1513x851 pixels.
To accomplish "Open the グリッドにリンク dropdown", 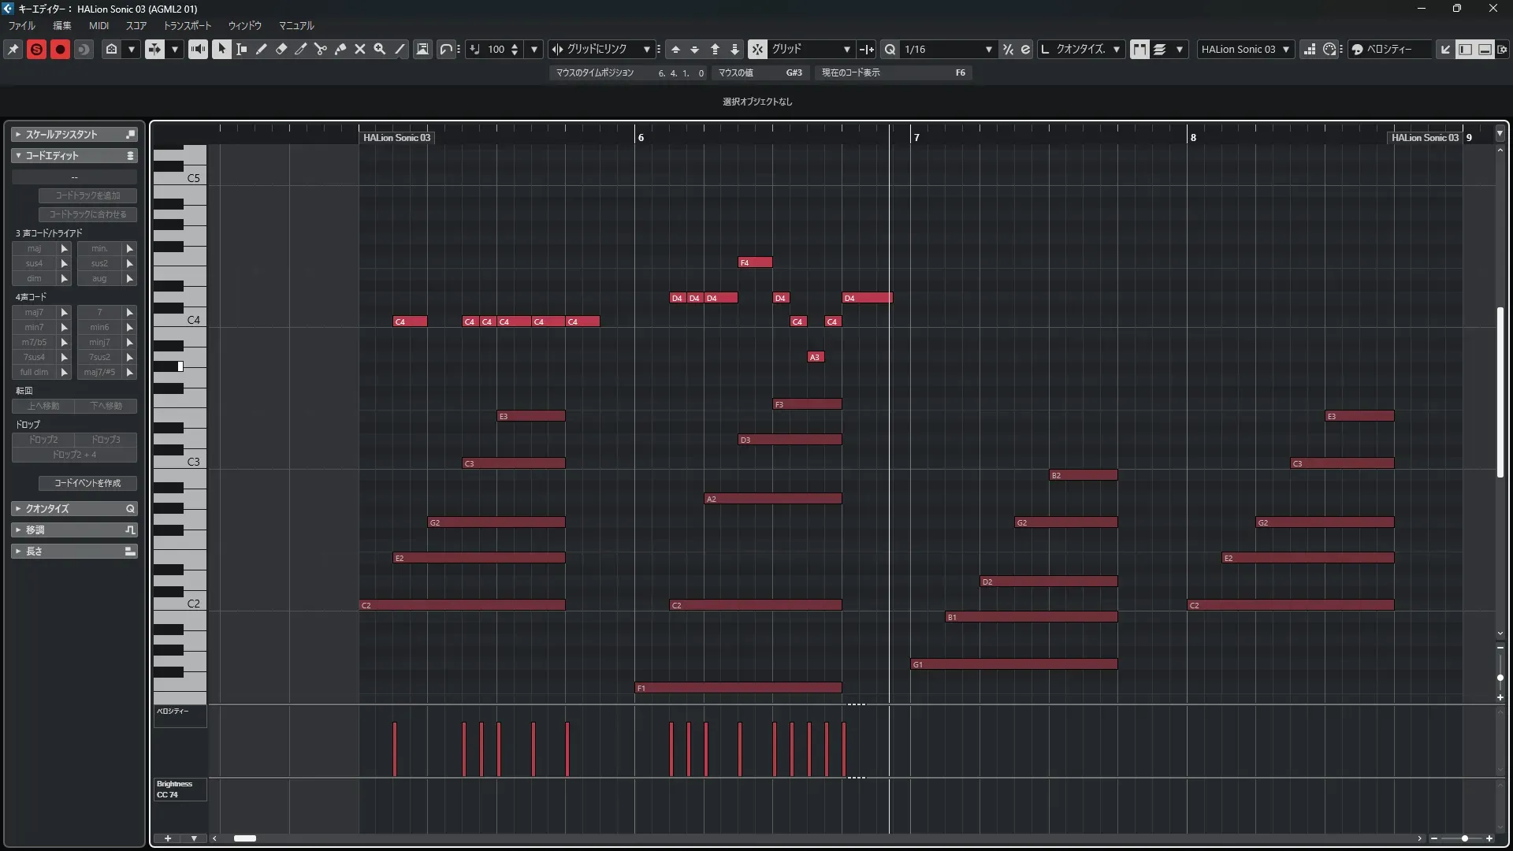I will point(646,49).
